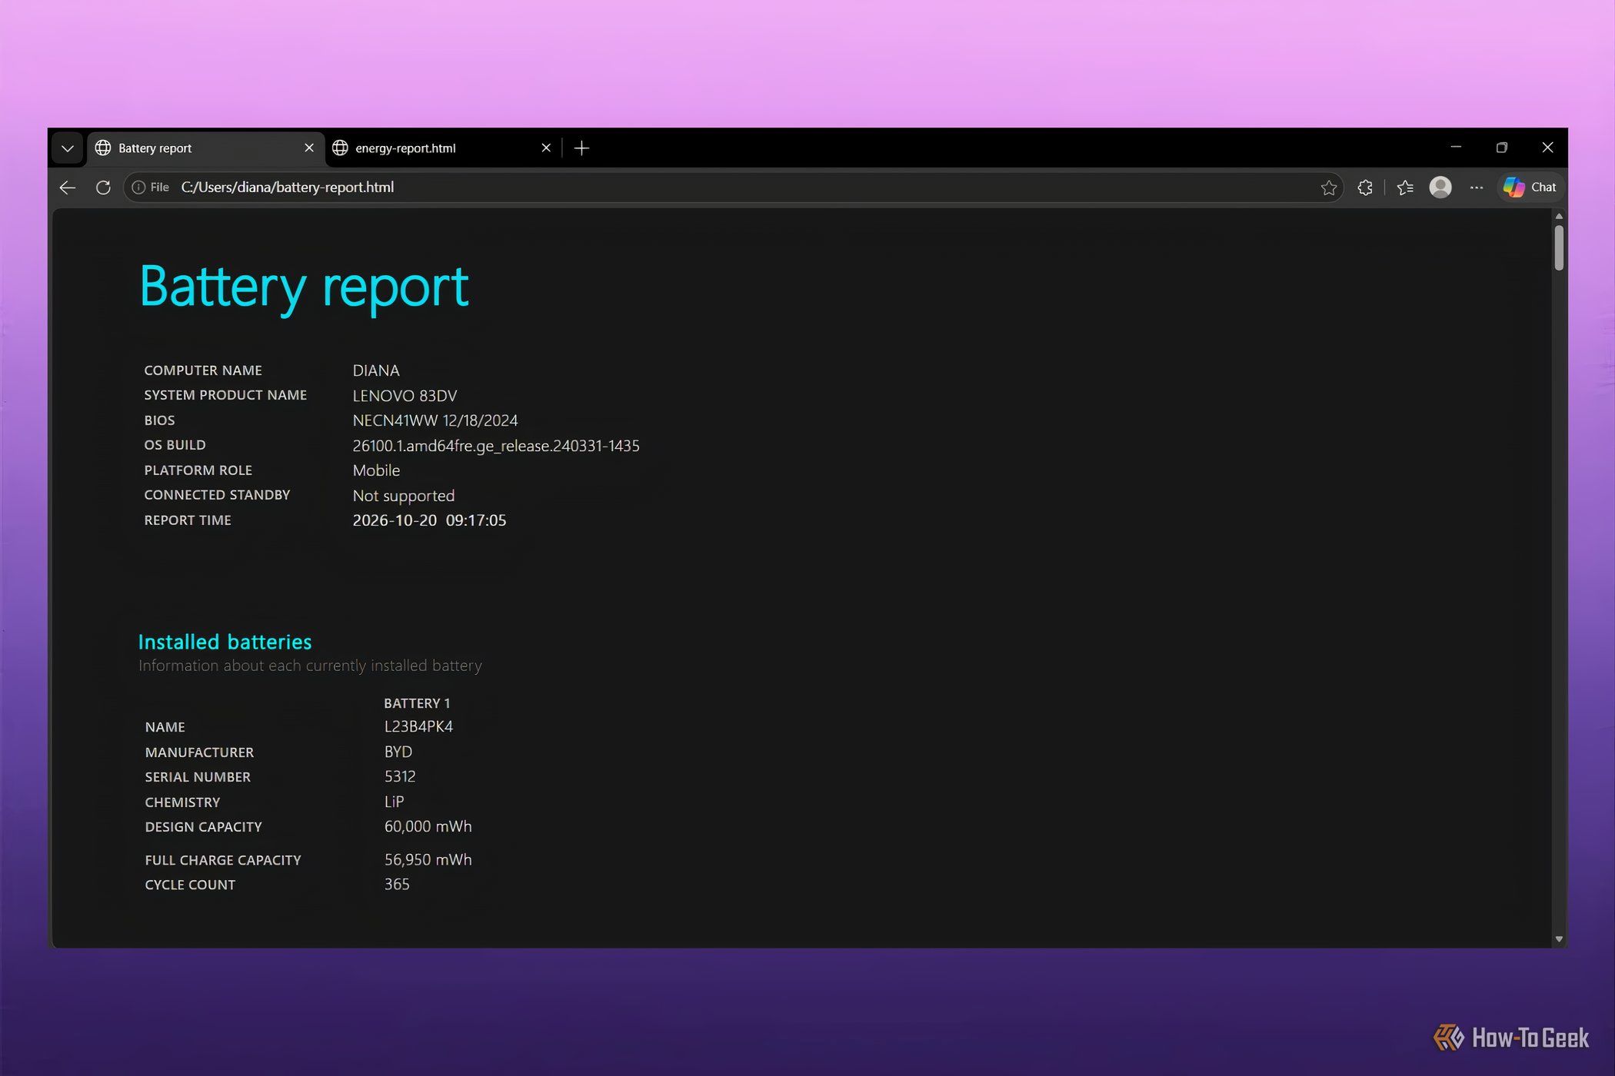The height and width of the screenshot is (1076, 1615).
Task: Open Settings and more ellipsis menu
Action: click(x=1476, y=188)
